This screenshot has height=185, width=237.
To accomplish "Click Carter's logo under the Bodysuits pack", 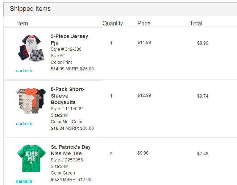I will (24, 124).
